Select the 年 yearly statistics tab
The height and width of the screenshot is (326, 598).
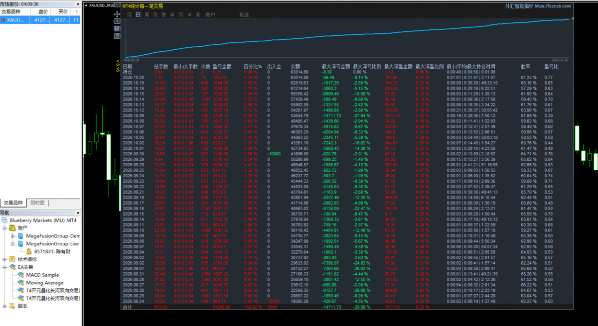pyautogui.click(x=172, y=15)
